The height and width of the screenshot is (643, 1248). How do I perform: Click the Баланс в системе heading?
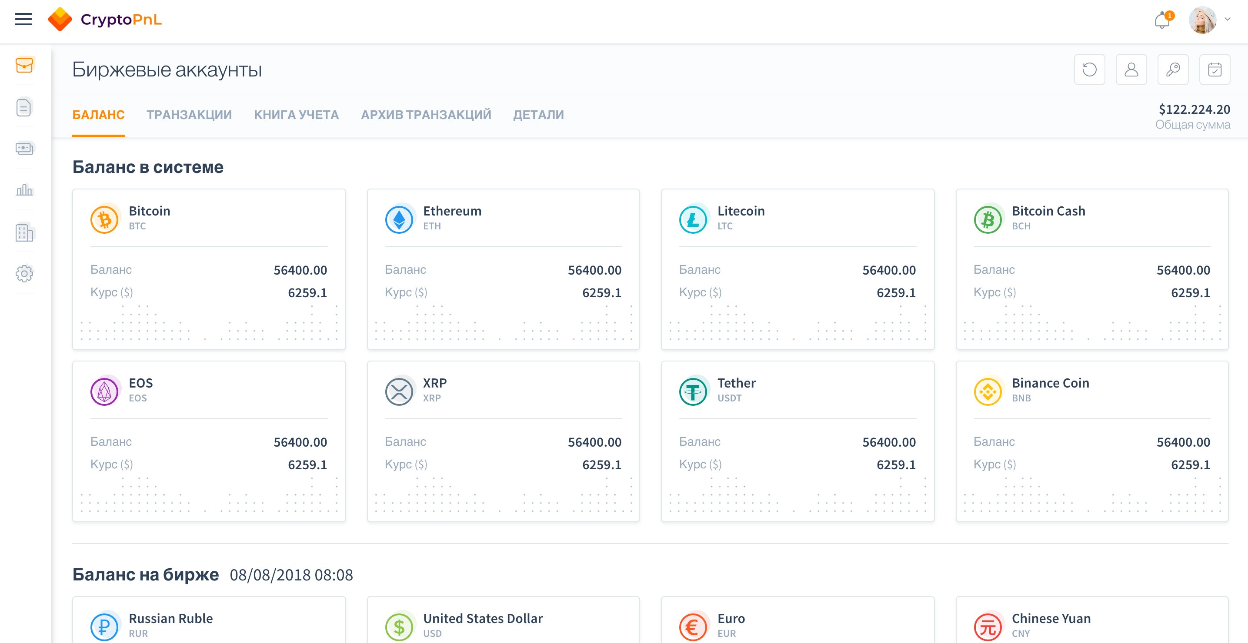coord(148,167)
